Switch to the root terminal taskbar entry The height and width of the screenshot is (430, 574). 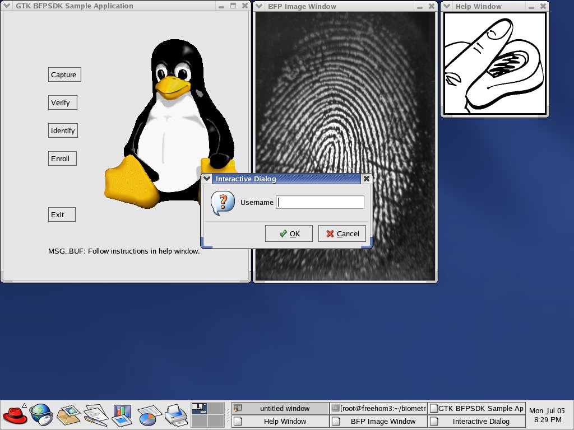coord(378,408)
